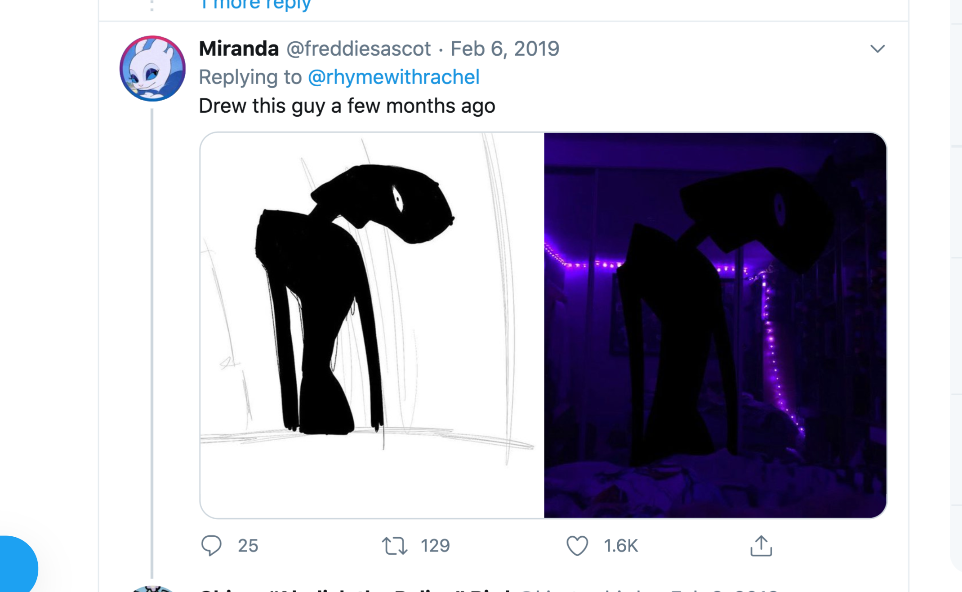962x592 pixels.
Task: Open the Feb 6, 2019 timestamp link
Action: pyautogui.click(x=505, y=49)
